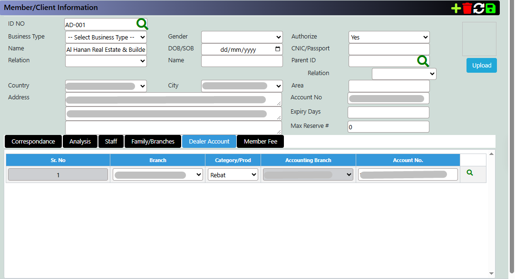Screen dimensions: 515x279
Task: Click the empty third Address line box
Action: [174, 127]
